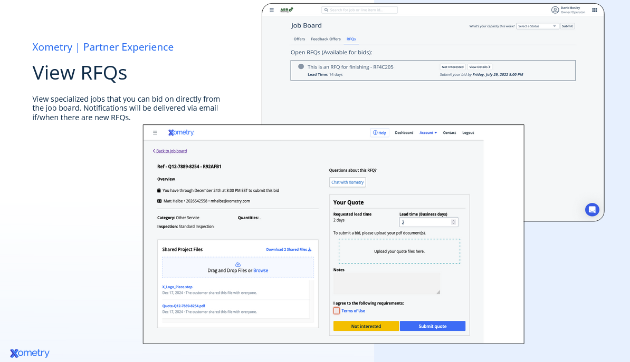This screenshot has height=362, width=630.
Task: Open X_Logo_Piece.step file
Action: click(x=177, y=287)
